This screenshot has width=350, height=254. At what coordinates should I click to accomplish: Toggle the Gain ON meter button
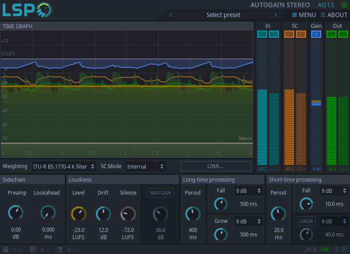pyautogui.click(x=316, y=34)
